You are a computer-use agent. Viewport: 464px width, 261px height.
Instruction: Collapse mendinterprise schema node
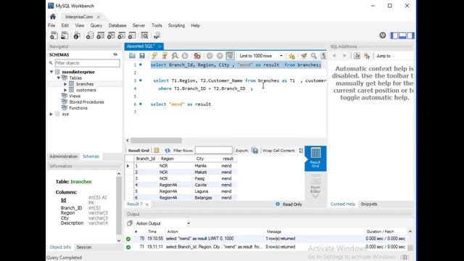click(51, 72)
